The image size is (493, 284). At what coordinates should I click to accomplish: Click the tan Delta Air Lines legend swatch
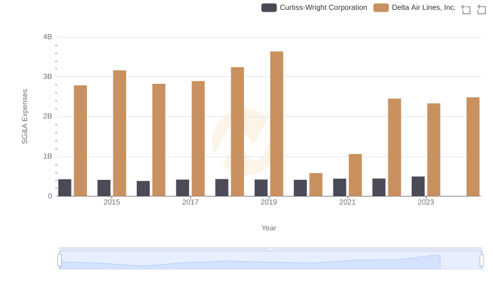coord(381,7)
